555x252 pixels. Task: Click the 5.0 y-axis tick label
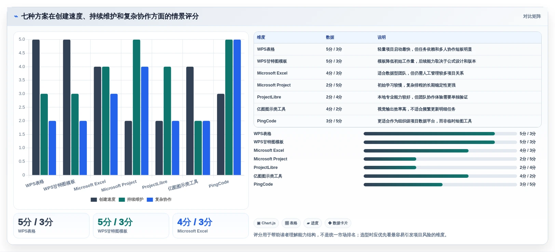22,39
